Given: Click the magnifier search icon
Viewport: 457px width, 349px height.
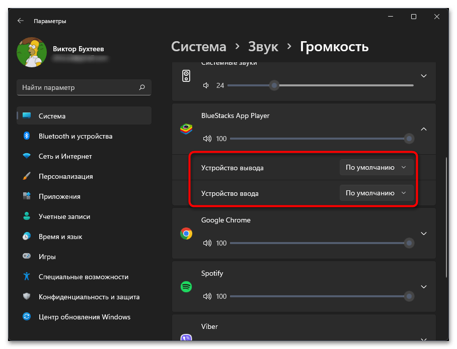Looking at the screenshot, I should point(142,87).
